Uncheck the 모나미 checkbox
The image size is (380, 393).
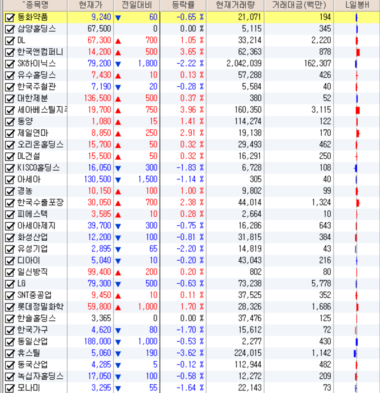[9, 388]
